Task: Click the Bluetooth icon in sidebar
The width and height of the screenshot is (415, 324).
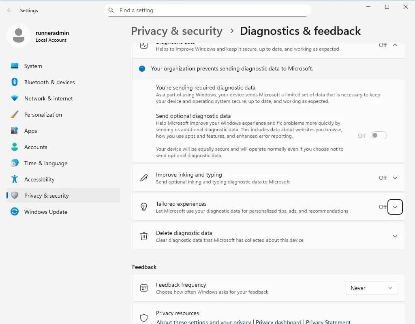Action: point(15,82)
